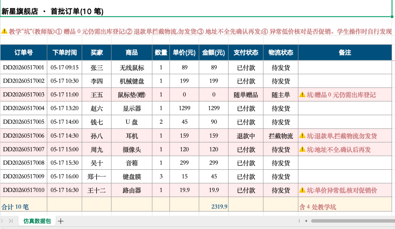
Task: Select order number DD20260517010
Action: tap(24, 190)
